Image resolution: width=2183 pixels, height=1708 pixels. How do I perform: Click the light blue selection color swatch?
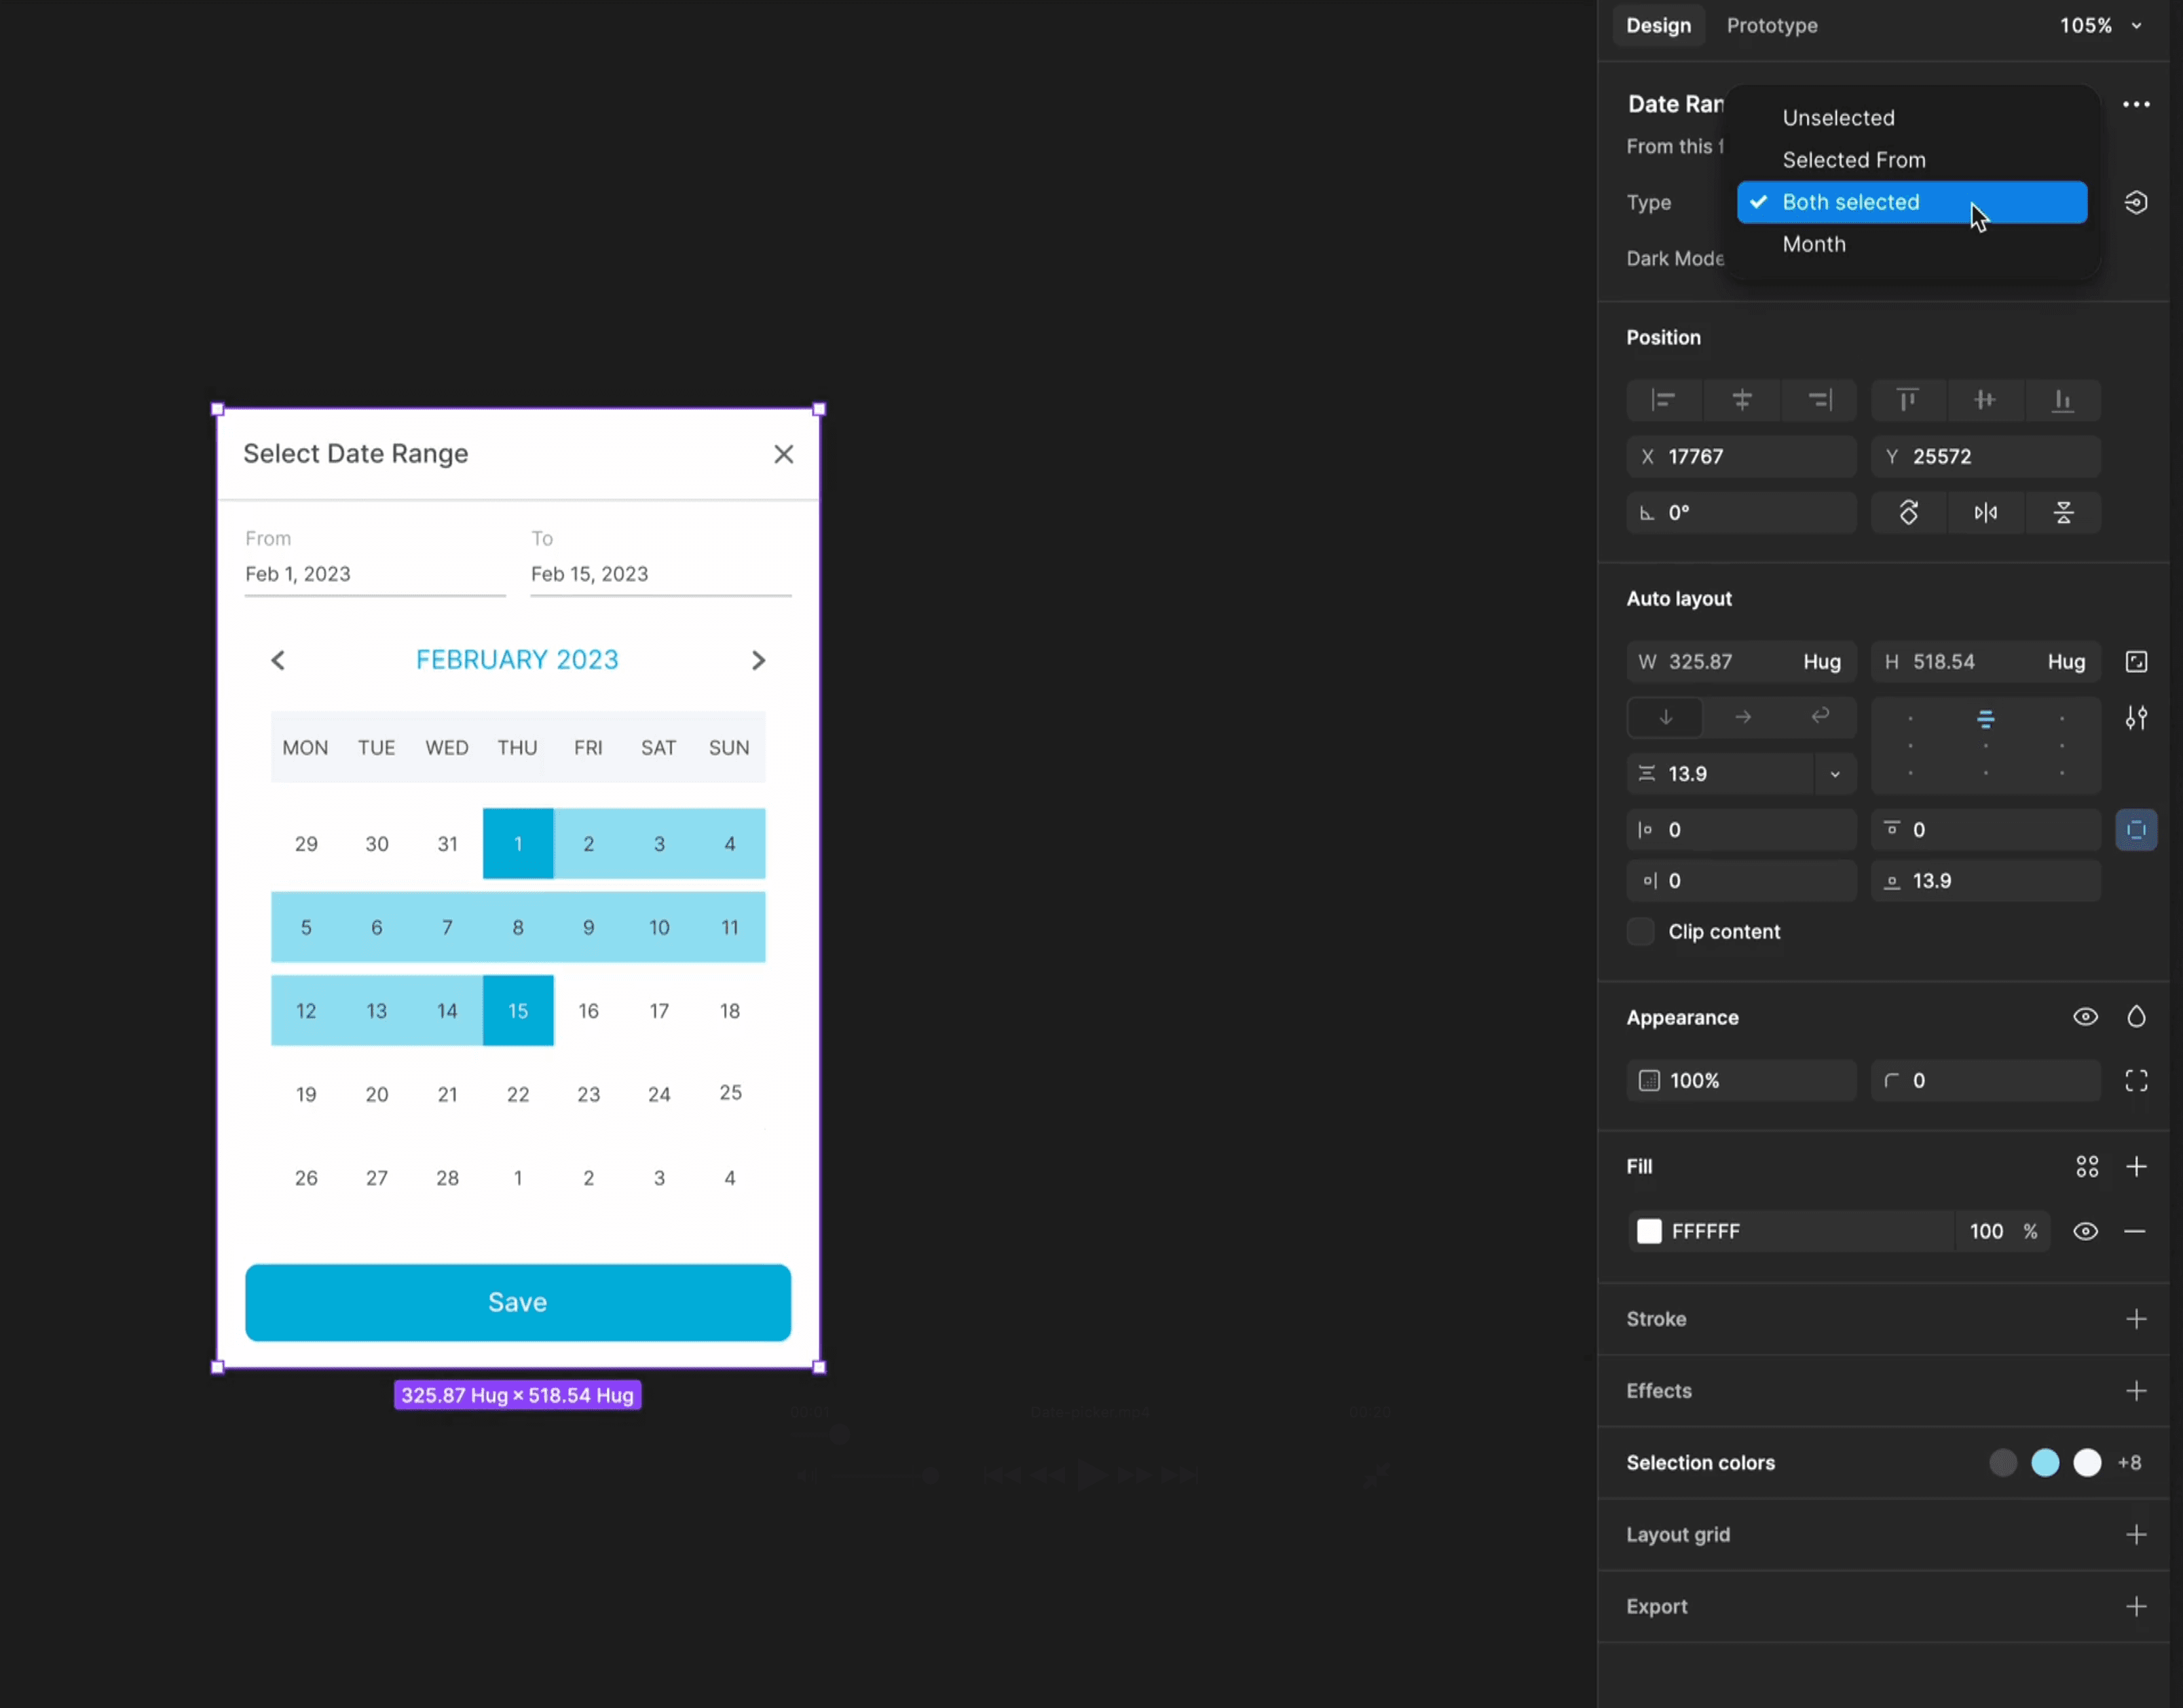(x=2045, y=1463)
